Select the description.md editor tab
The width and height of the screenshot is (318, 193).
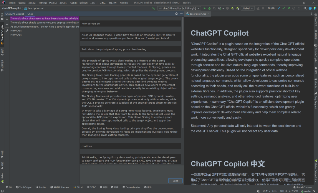[198, 14]
